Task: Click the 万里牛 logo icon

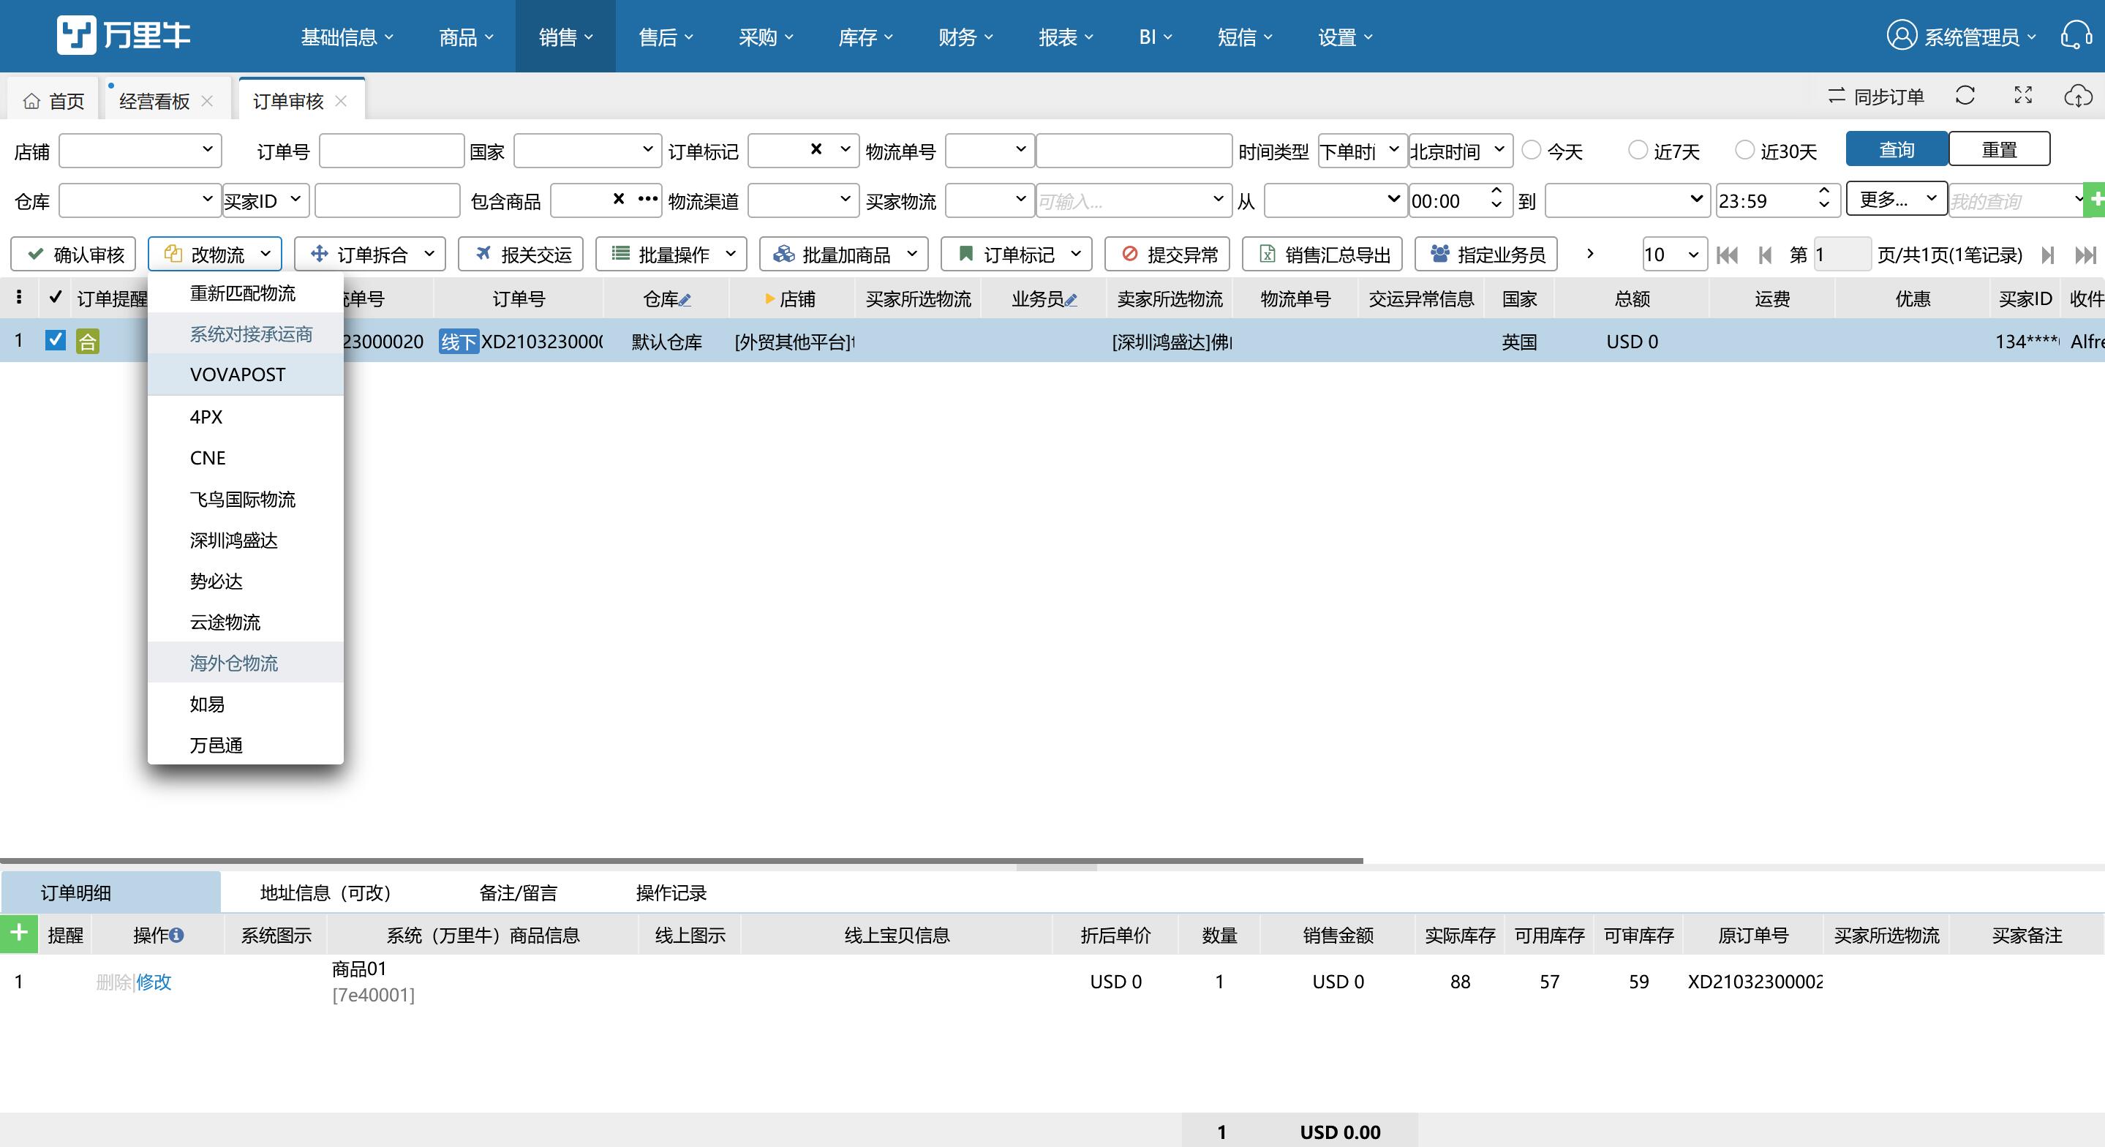Action: 76,35
